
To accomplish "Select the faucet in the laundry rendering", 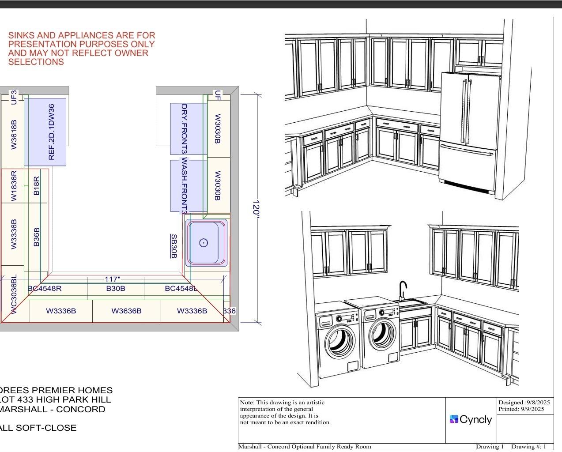I will tap(403, 290).
